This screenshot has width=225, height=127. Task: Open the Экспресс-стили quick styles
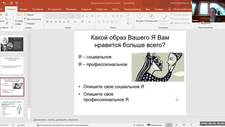163,19
